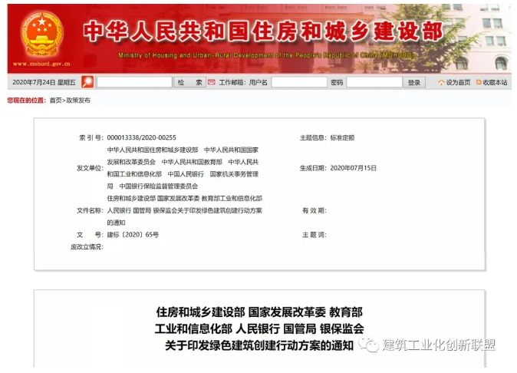Click the house icon beside 设为首页

point(441,82)
